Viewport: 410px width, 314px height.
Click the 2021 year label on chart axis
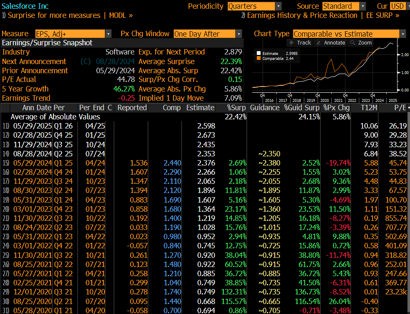(338, 100)
